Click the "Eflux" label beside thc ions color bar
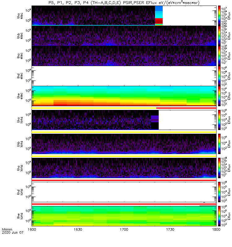Viewport: 232px width, 247px height. click(229, 168)
